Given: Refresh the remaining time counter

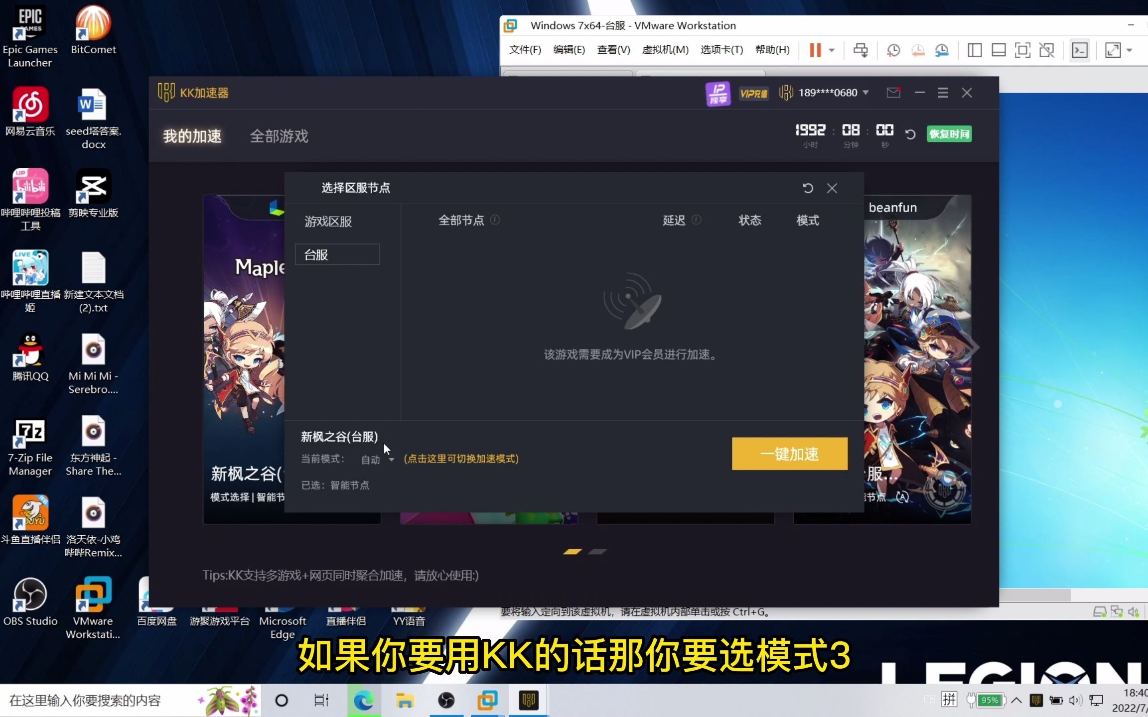Looking at the screenshot, I should pos(910,134).
